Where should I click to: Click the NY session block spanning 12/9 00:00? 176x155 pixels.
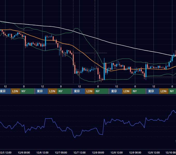[x=138, y=91]
